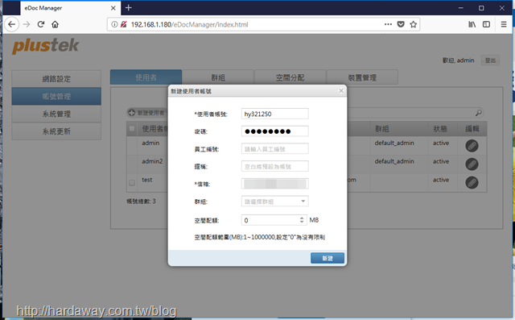The height and width of the screenshot is (320, 515).
Task: Open the Firefox hamburger menu
Action: coord(504,24)
